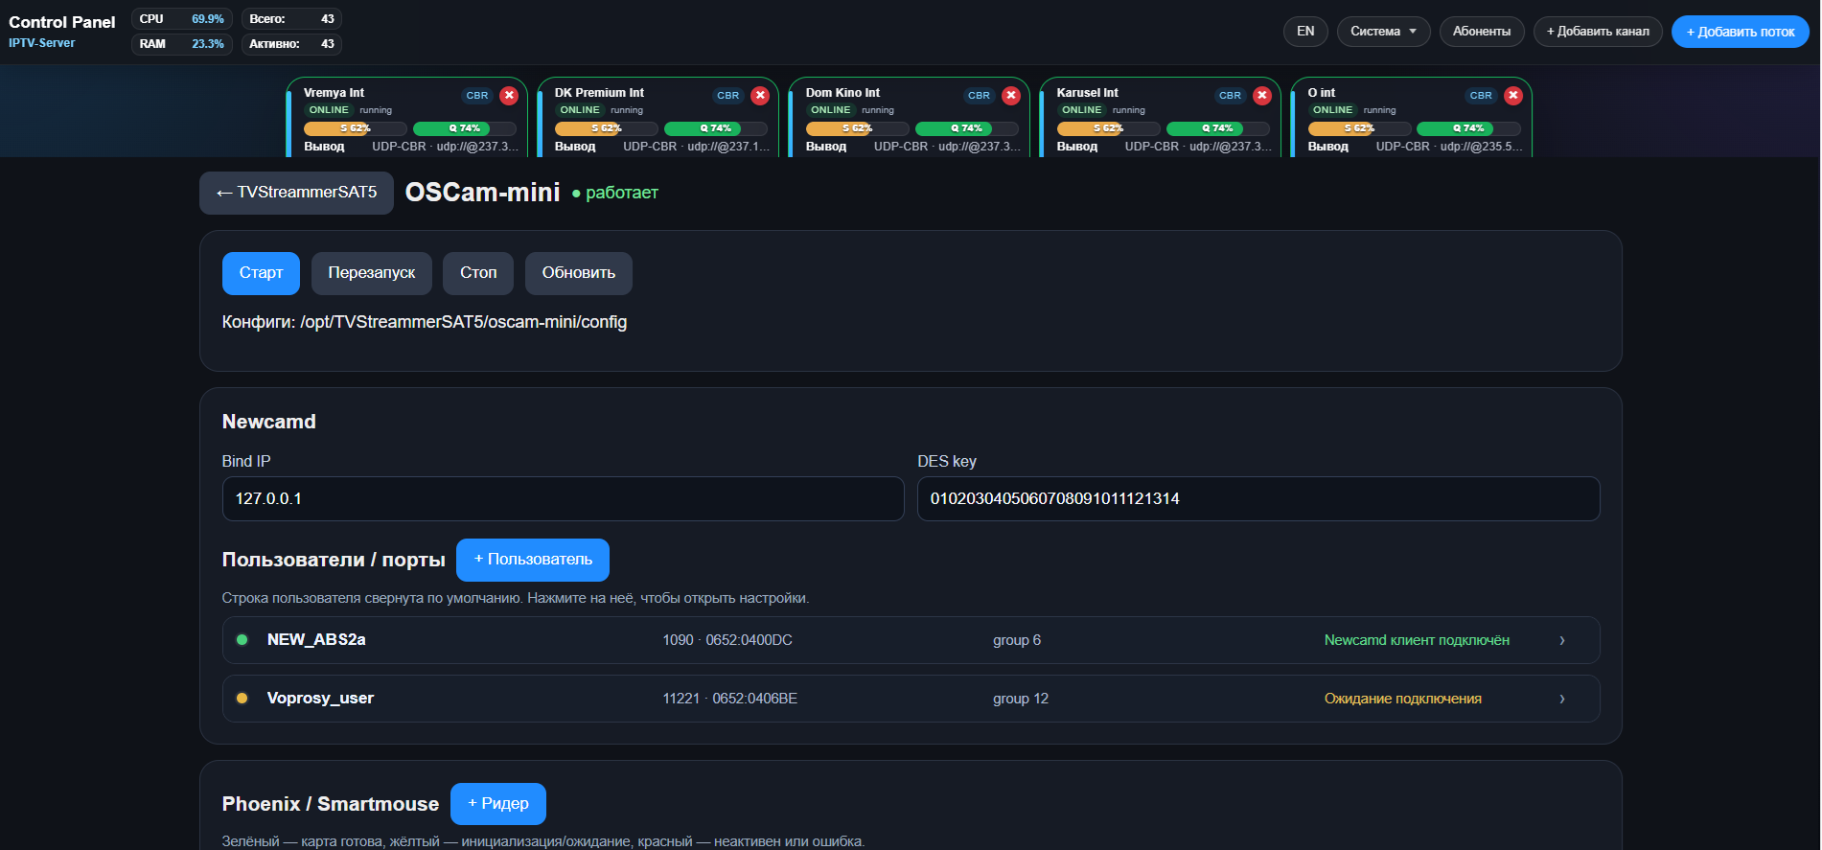The height and width of the screenshot is (850, 1822).
Task: Click Q 74% bar on DK Premium Int
Action: click(x=716, y=128)
